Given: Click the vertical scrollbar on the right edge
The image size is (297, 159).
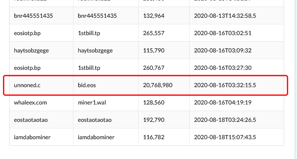Looking at the screenshot, I should point(295,79).
